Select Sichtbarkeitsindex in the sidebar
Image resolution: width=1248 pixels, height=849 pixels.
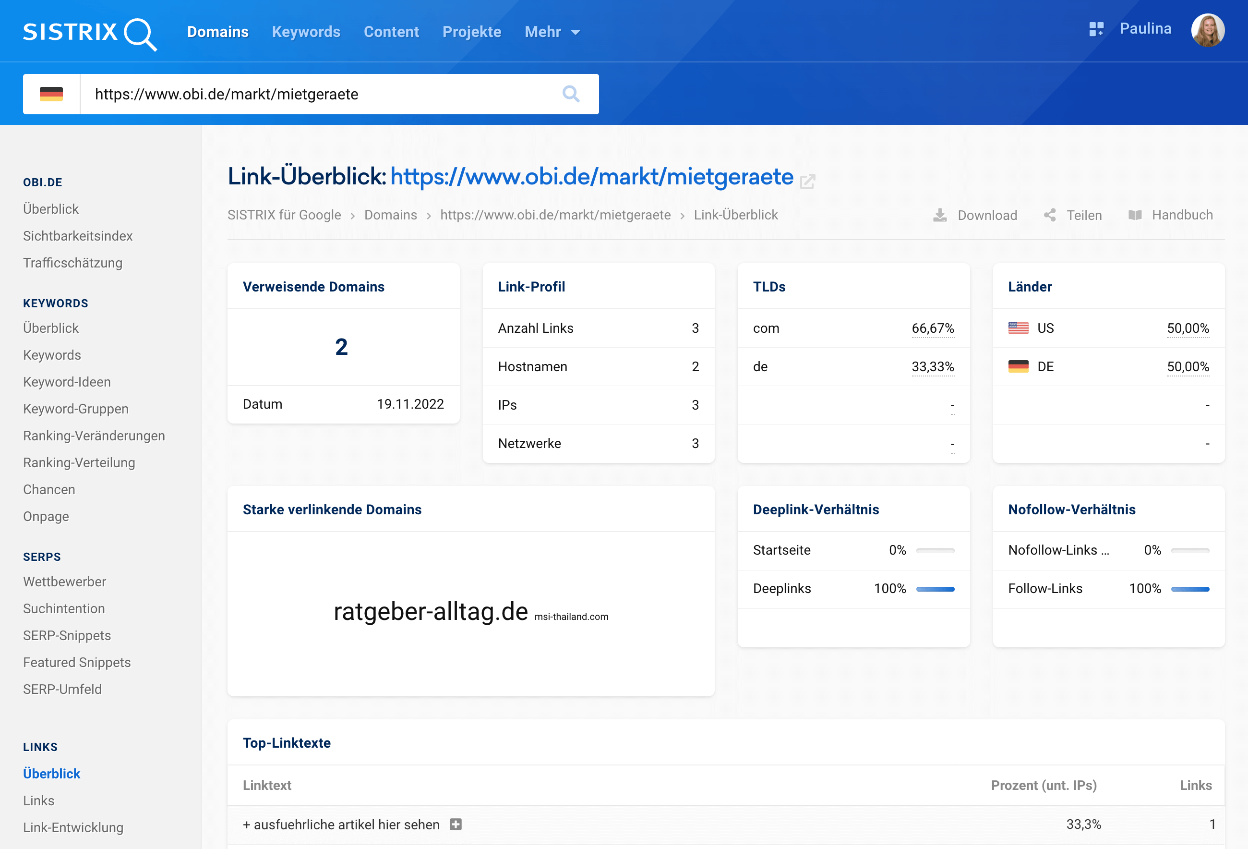click(x=78, y=236)
